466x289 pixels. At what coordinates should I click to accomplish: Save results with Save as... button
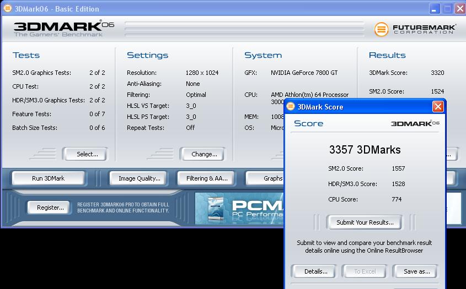pos(415,271)
